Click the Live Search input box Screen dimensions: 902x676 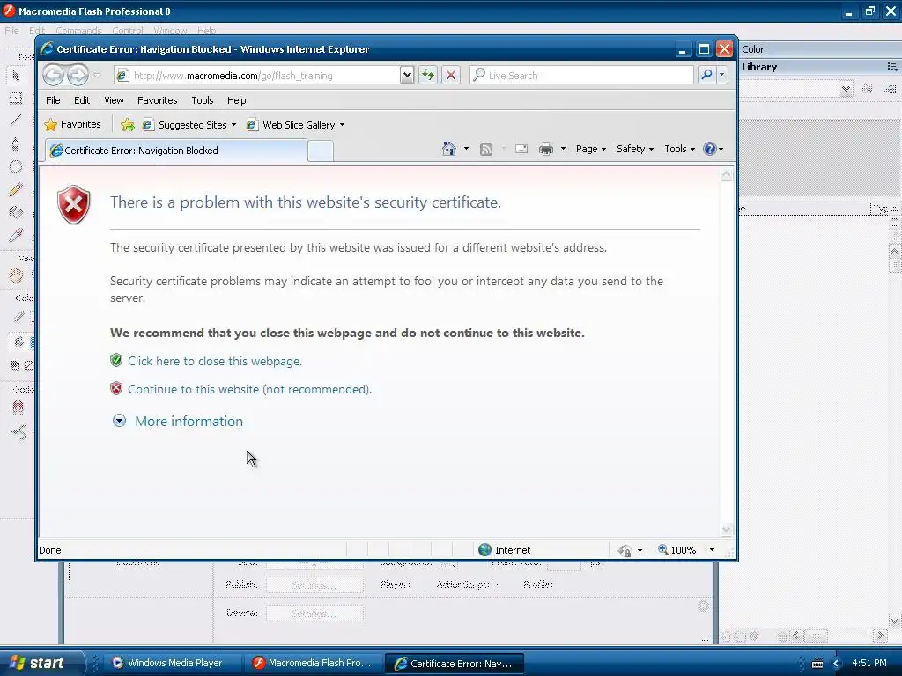[581, 76]
